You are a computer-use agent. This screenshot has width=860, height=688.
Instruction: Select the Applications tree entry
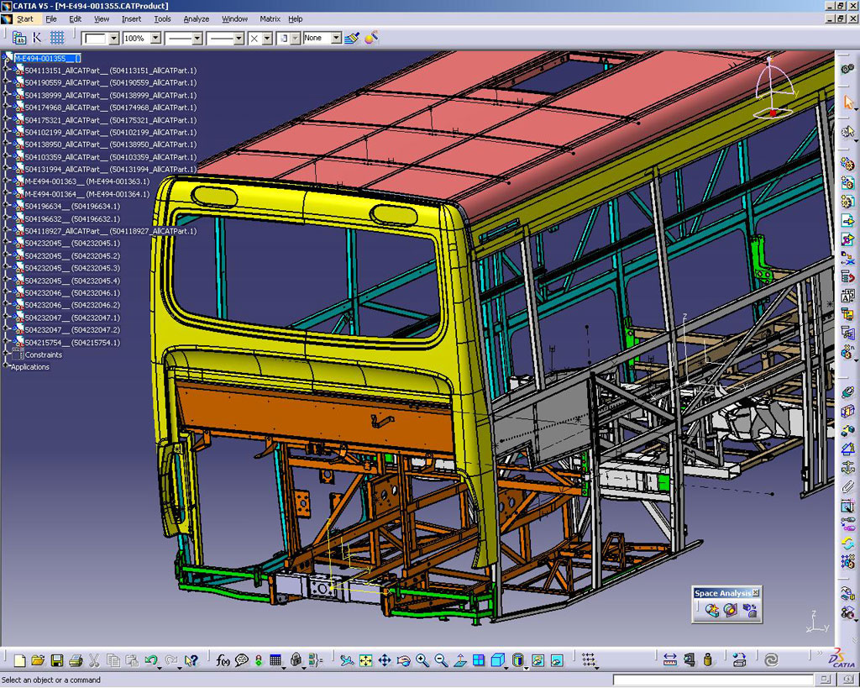pyautogui.click(x=30, y=367)
